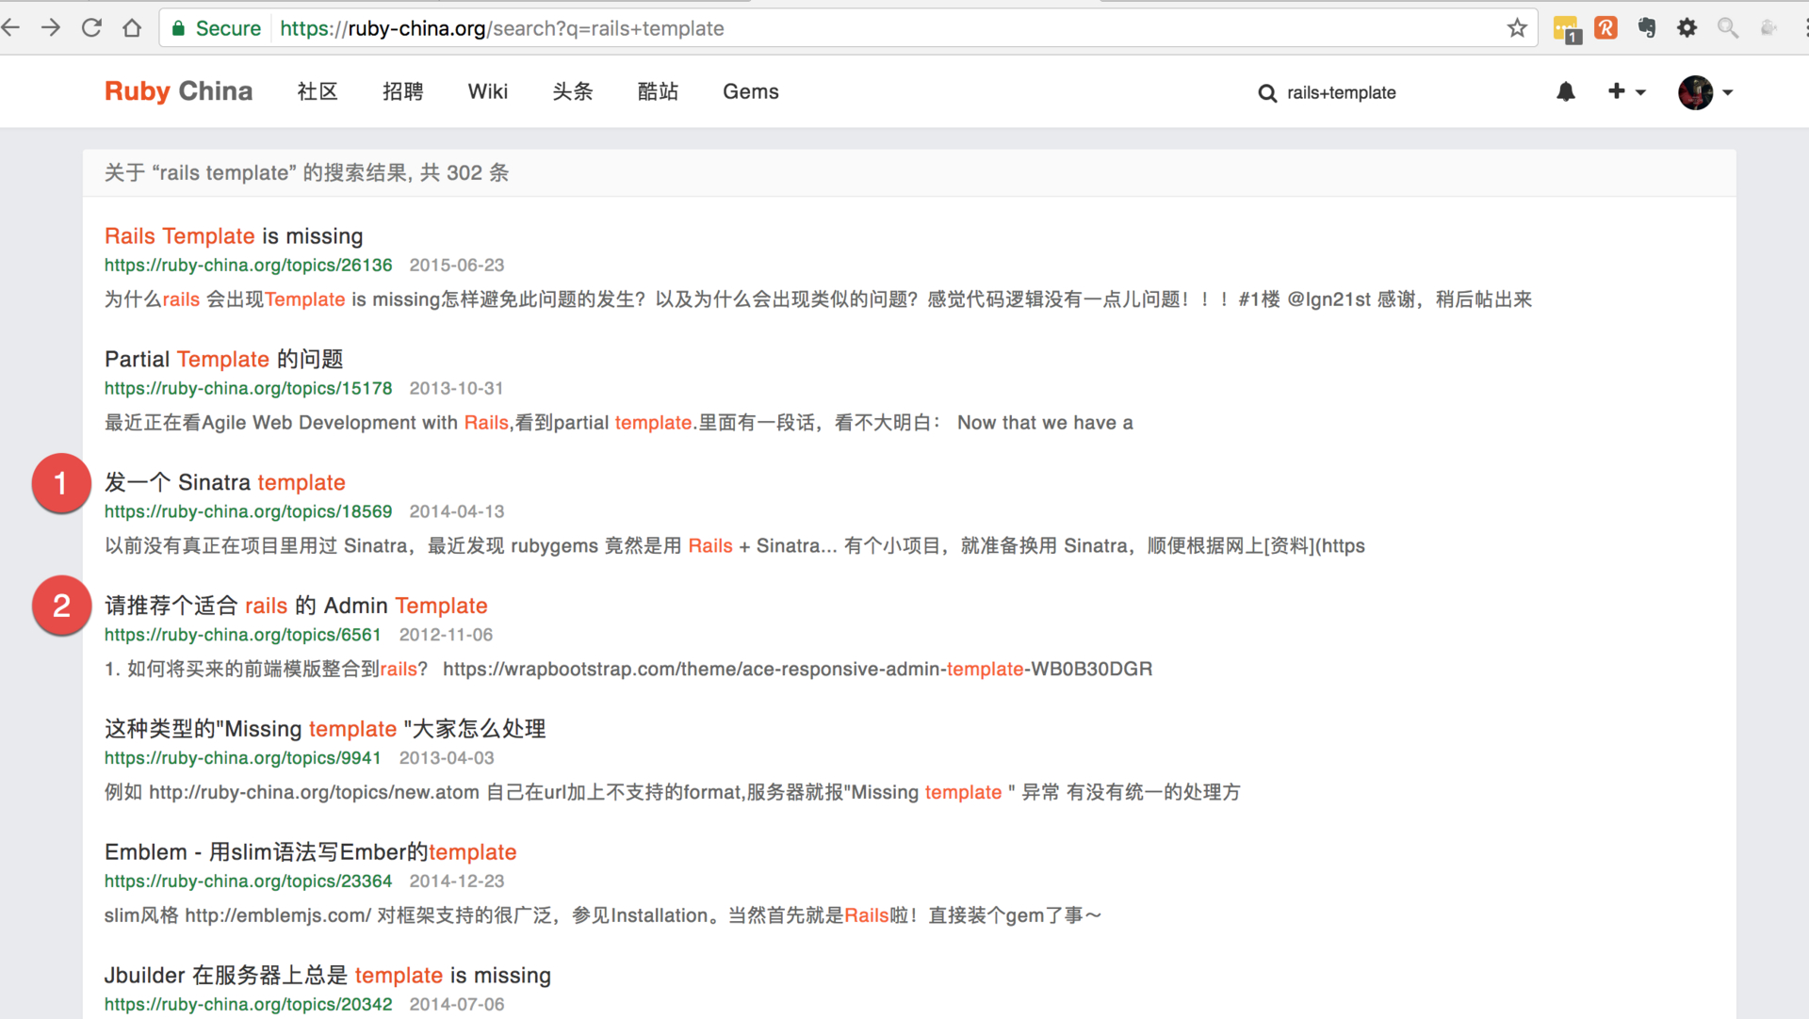Reload the current page
This screenshot has height=1019, width=1809.
pyautogui.click(x=91, y=28)
